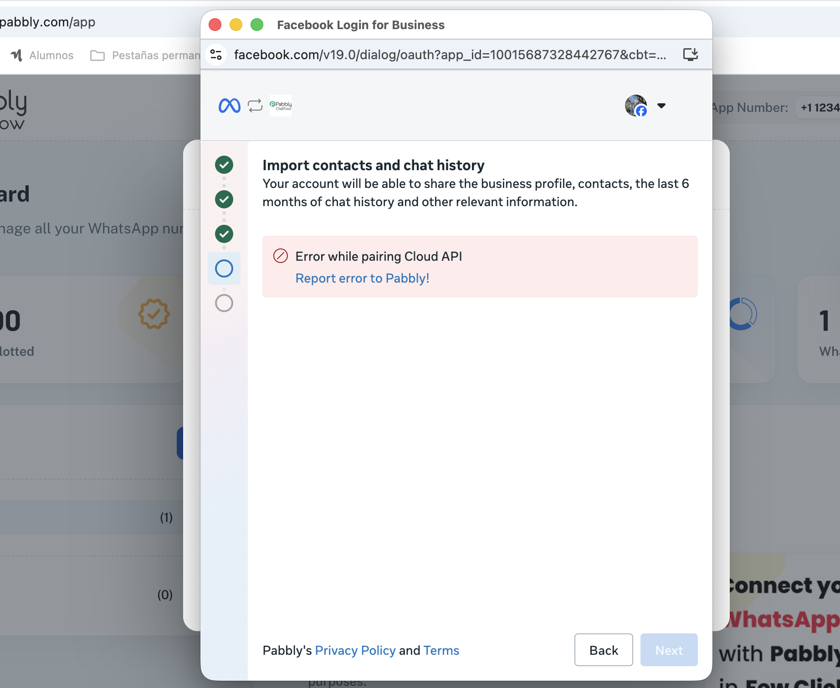Open site information icon in address bar
The height and width of the screenshot is (688, 840).
[x=216, y=55]
